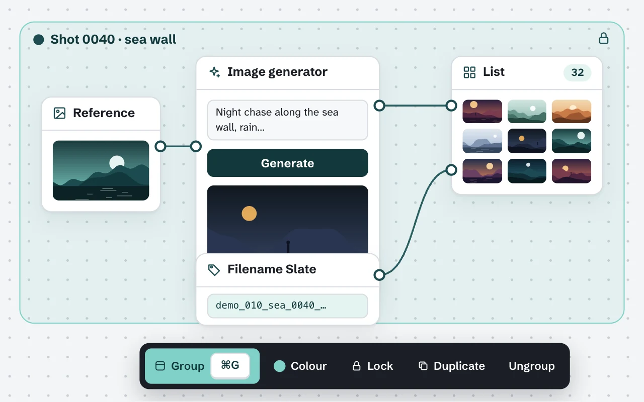Click the List node grid icon
Image resolution: width=644 pixels, height=402 pixels.
click(x=469, y=72)
